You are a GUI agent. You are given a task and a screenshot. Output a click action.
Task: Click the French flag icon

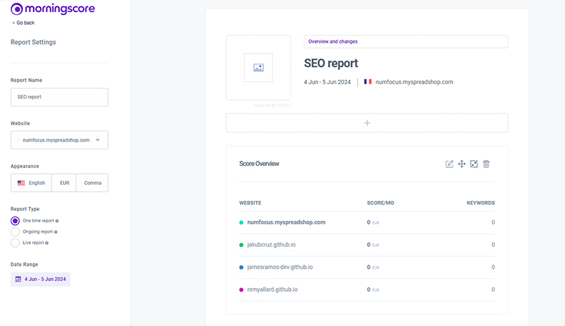tap(368, 81)
